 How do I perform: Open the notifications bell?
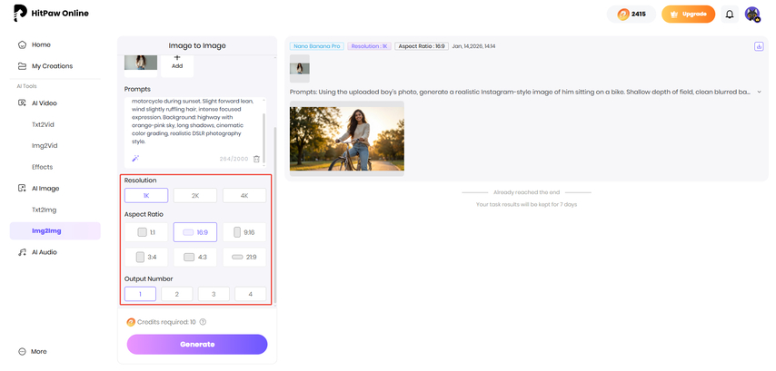click(x=729, y=15)
